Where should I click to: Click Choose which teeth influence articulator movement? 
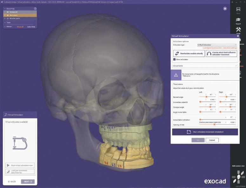coord(221,53)
